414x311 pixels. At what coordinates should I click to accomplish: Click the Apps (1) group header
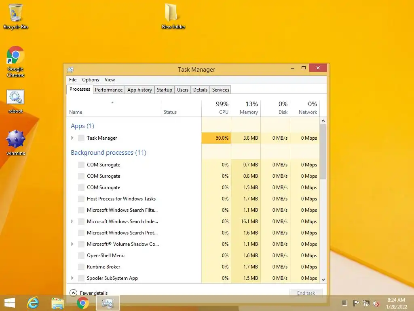tap(82, 126)
